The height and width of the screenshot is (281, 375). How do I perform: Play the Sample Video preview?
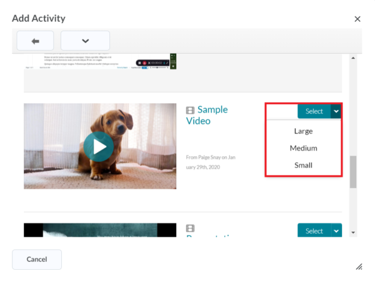[99, 147]
